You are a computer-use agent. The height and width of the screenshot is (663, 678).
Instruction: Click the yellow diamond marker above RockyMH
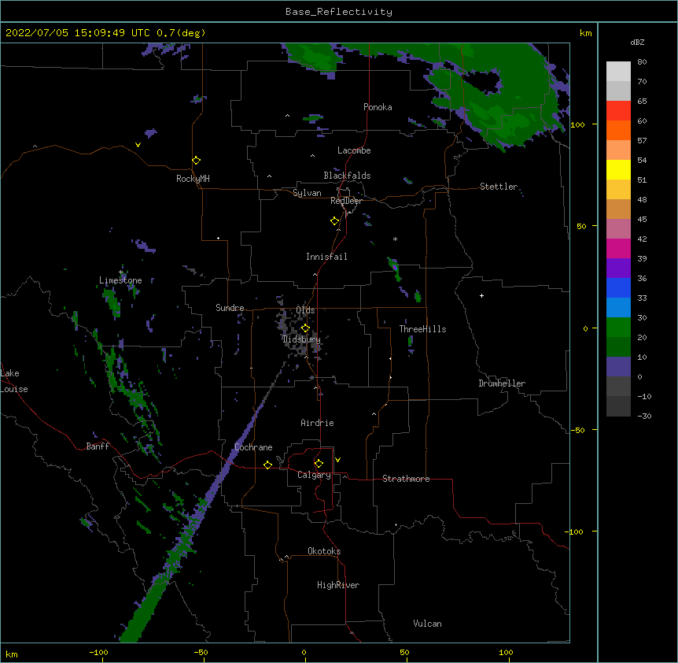(x=197, y=161)
